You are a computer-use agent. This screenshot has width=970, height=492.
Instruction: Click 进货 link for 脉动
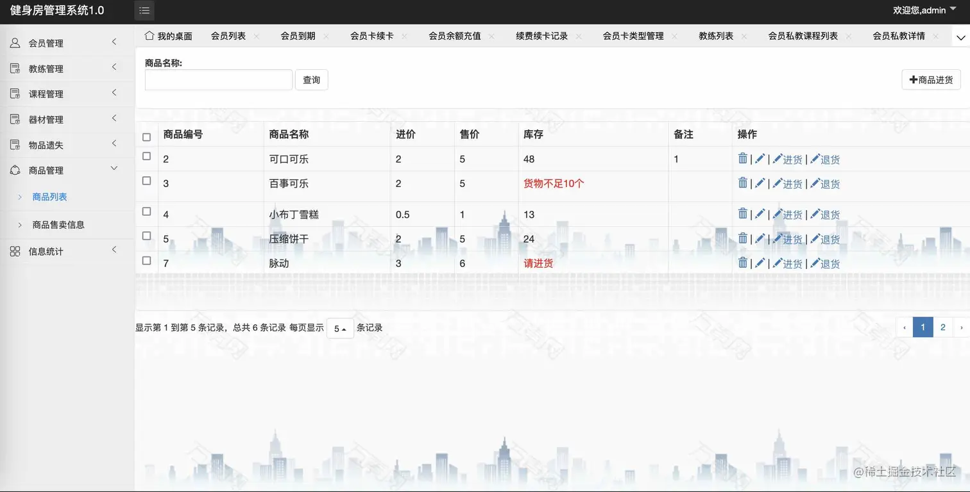point(787,263)
